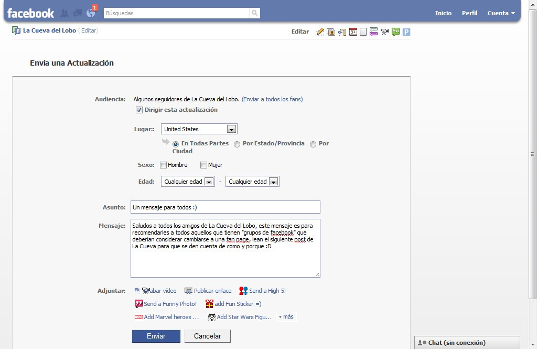The width and height of the screenshot is (537, 349).
Task: Click Add Star Wars Figu... link
Action: [244, 317]
